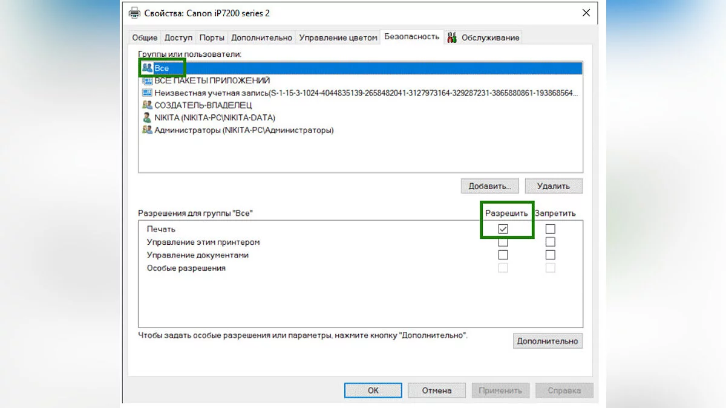Click Особые разрешения permission label
This screenshot has height=408, width=726.
tap(186, 268)
